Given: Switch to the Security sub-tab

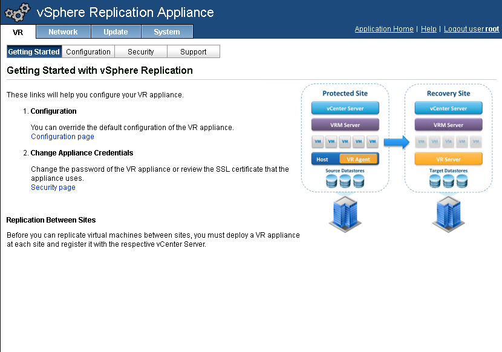Looking at the screenshot, I should click(141, 52).
